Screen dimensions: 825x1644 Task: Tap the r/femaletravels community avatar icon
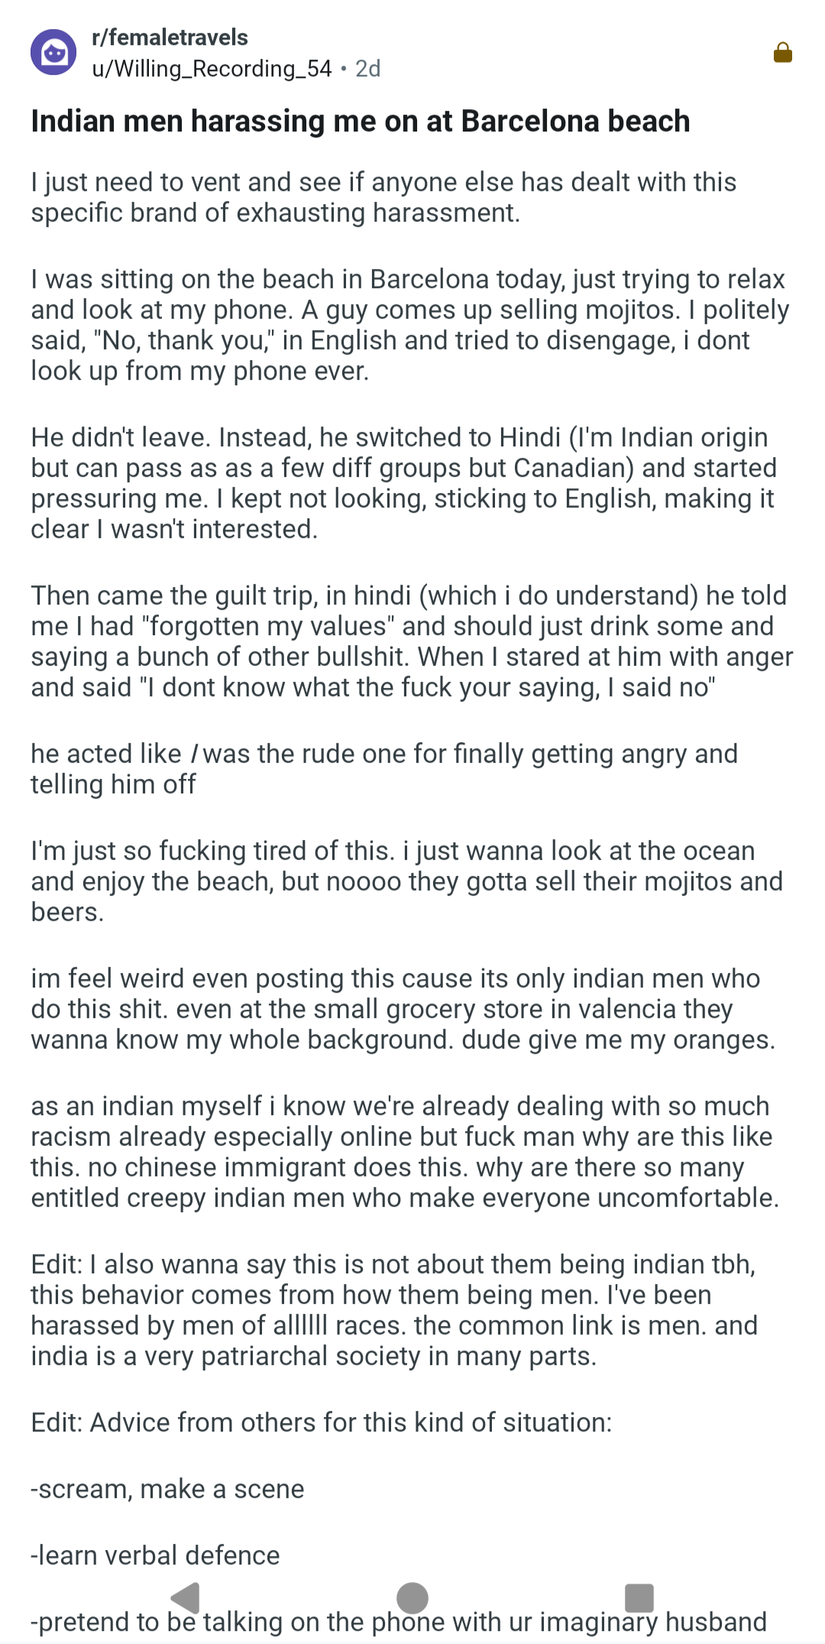[53, 53]
